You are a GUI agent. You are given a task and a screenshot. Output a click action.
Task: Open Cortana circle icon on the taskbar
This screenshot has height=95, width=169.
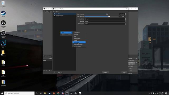click(36, 93)
